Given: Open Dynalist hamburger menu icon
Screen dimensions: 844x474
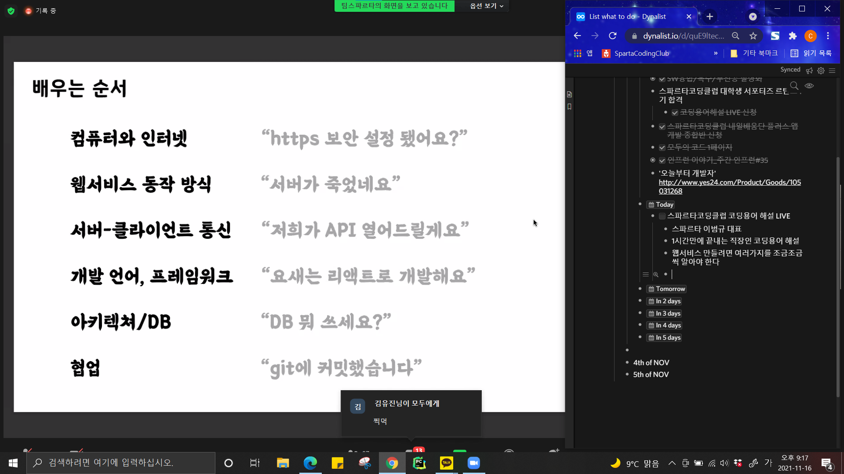Looking at the screenshot, I should (x=832, y=70).
